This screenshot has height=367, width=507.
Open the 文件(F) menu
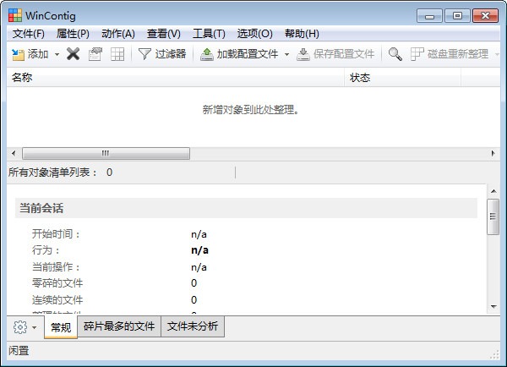pyautogui.click(x=29, y=34)
